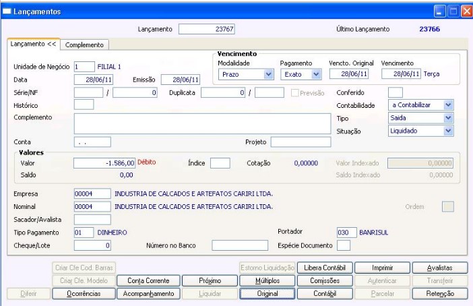Click the Terça weekday text
This screenshot has width=473, height=306.
click(431, 74)
